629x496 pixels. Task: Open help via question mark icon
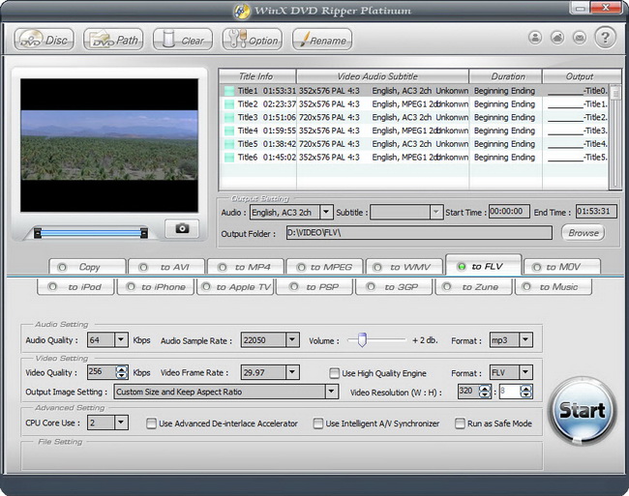point(605,38)
